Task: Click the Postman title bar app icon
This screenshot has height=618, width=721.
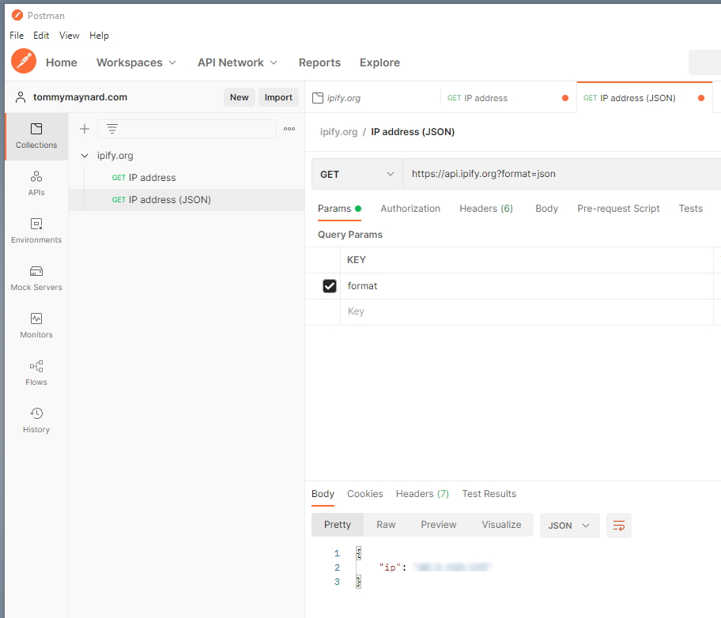Action: tap(17, 16)
